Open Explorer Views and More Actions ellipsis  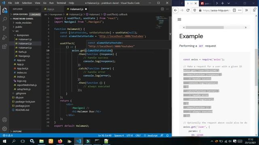[37, 9]
